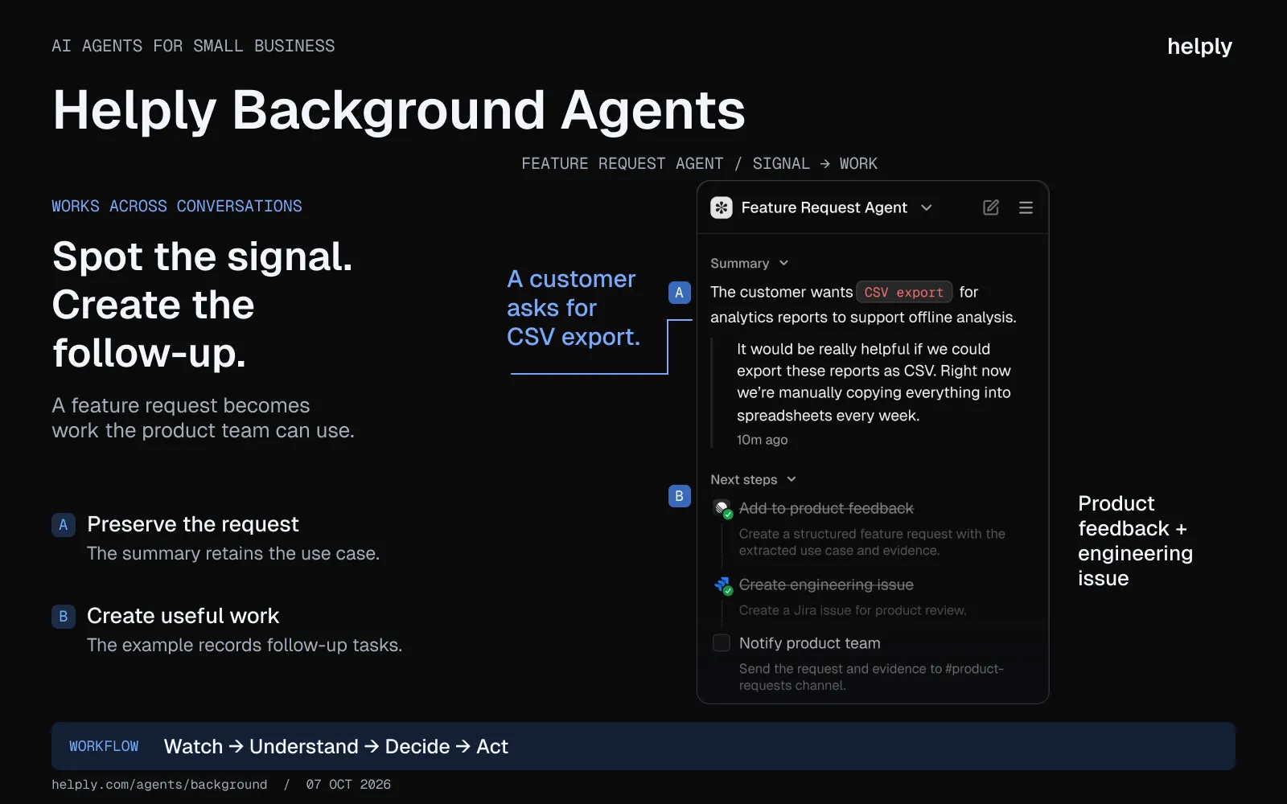Open the compose/edit note icon
Viewport: 1287px width, 804px height.
(991, 207)
